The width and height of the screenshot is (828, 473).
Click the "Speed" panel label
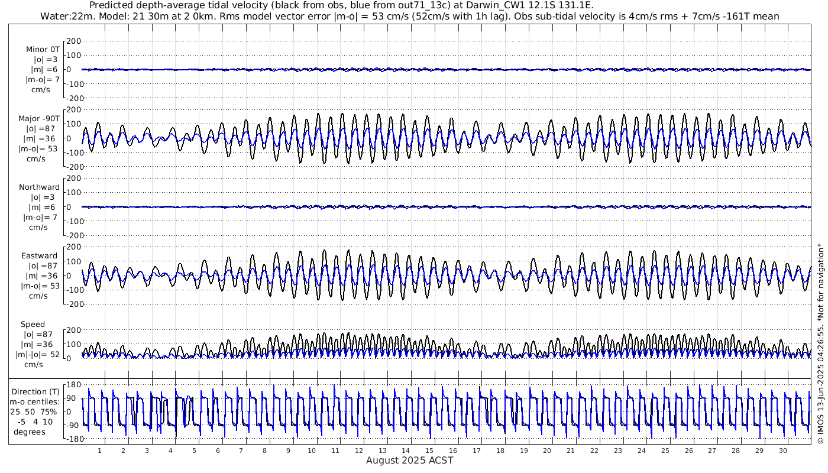point(33,325)
